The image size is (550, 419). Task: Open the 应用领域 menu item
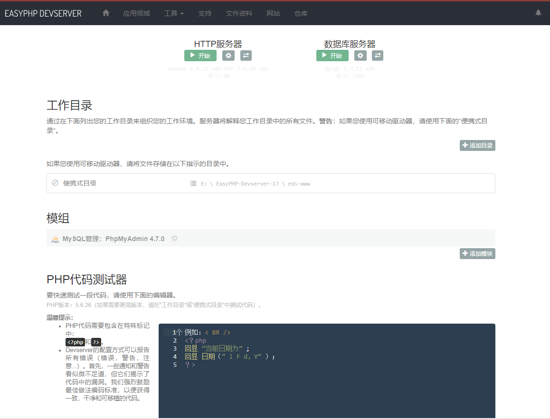click(136, 13)
